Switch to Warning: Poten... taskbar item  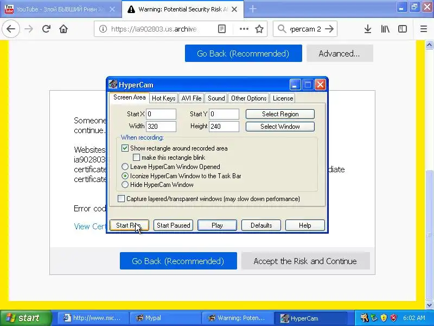point(238,318)
